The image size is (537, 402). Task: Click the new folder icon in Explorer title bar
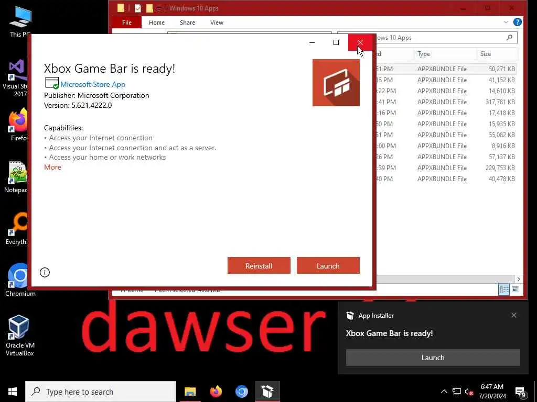click(149, 8)
